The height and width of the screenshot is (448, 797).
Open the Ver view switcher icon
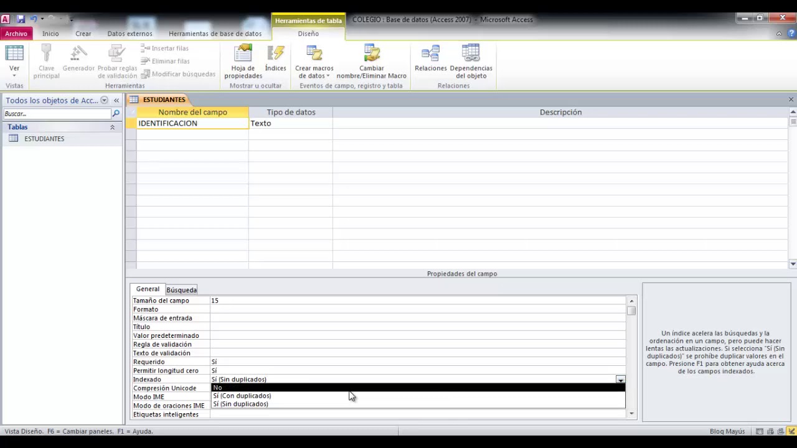point(14,54)
